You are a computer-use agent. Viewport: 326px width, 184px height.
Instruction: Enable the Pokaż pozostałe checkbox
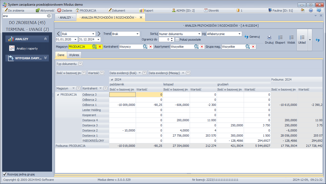point(177,39)
